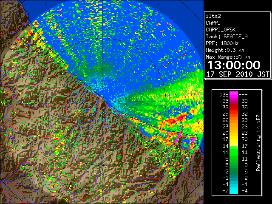
Task: Pick the dark green 2 dBZ legend band
Action: point(234,171)
